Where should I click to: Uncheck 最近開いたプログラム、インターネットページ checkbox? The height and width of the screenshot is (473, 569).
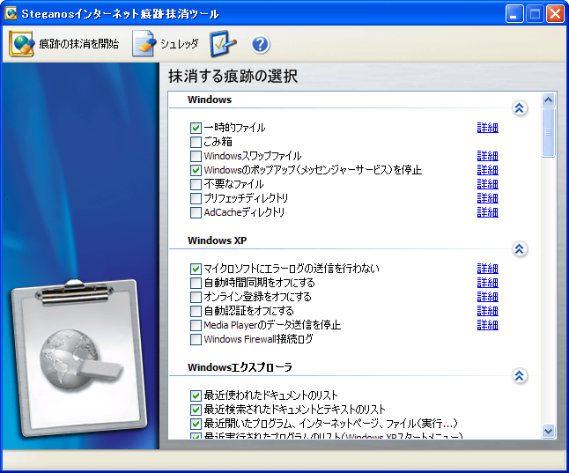click(x=196, y=424)
